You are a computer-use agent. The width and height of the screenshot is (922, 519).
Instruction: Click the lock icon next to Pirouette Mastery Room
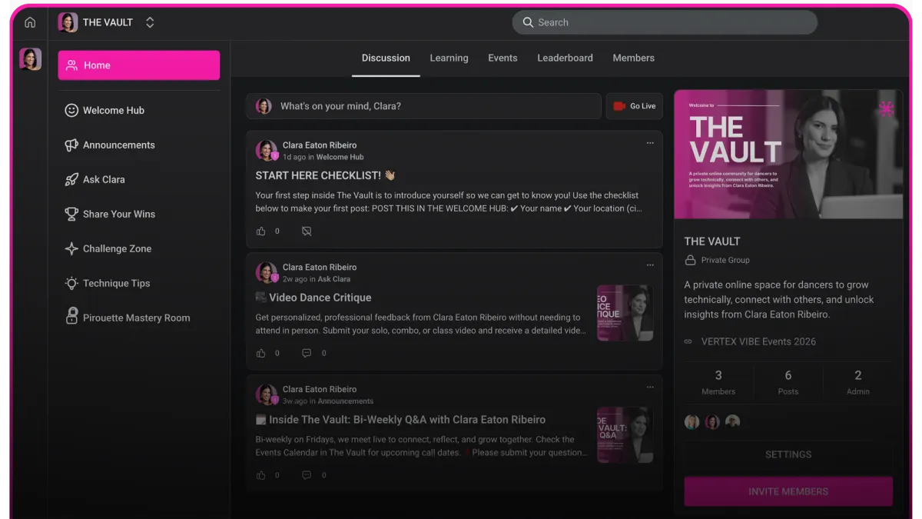[71, 316]
